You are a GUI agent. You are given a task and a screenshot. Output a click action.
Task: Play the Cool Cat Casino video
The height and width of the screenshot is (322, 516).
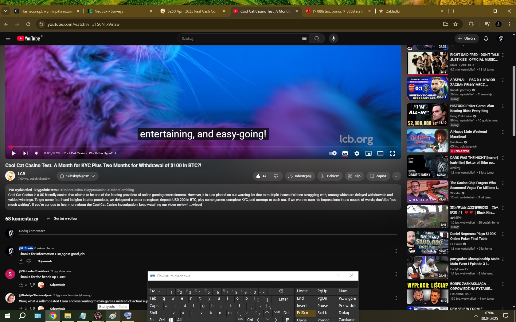14,153
